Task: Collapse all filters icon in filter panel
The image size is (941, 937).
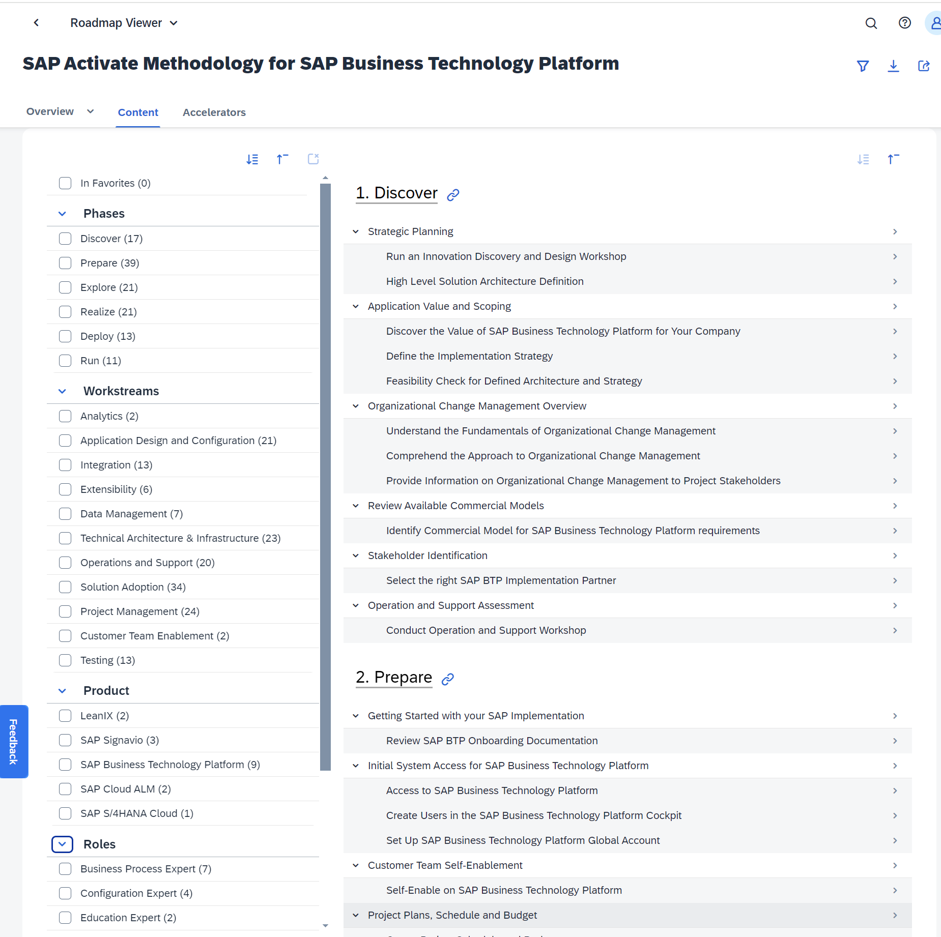Action: click(282, 159)
